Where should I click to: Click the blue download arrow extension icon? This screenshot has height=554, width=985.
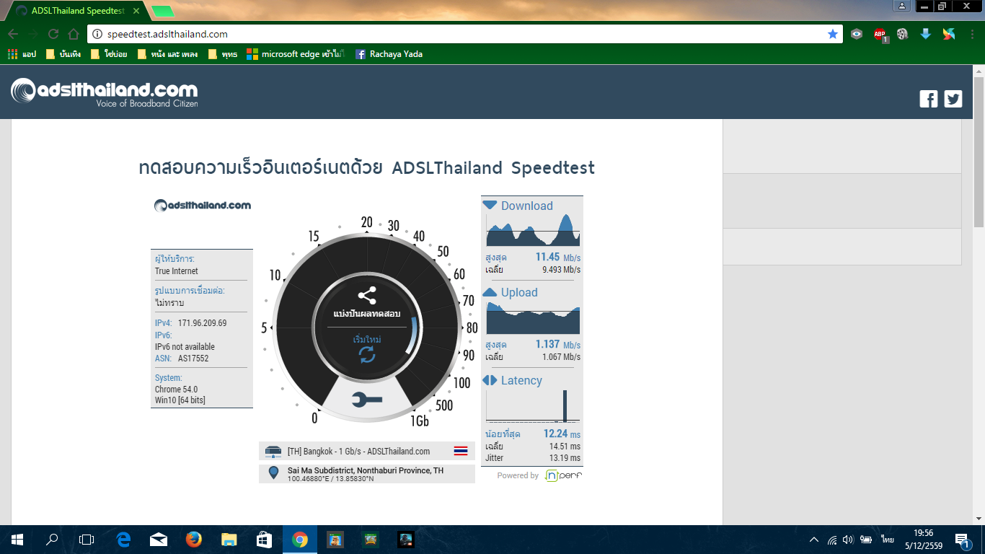click(926, 34)
